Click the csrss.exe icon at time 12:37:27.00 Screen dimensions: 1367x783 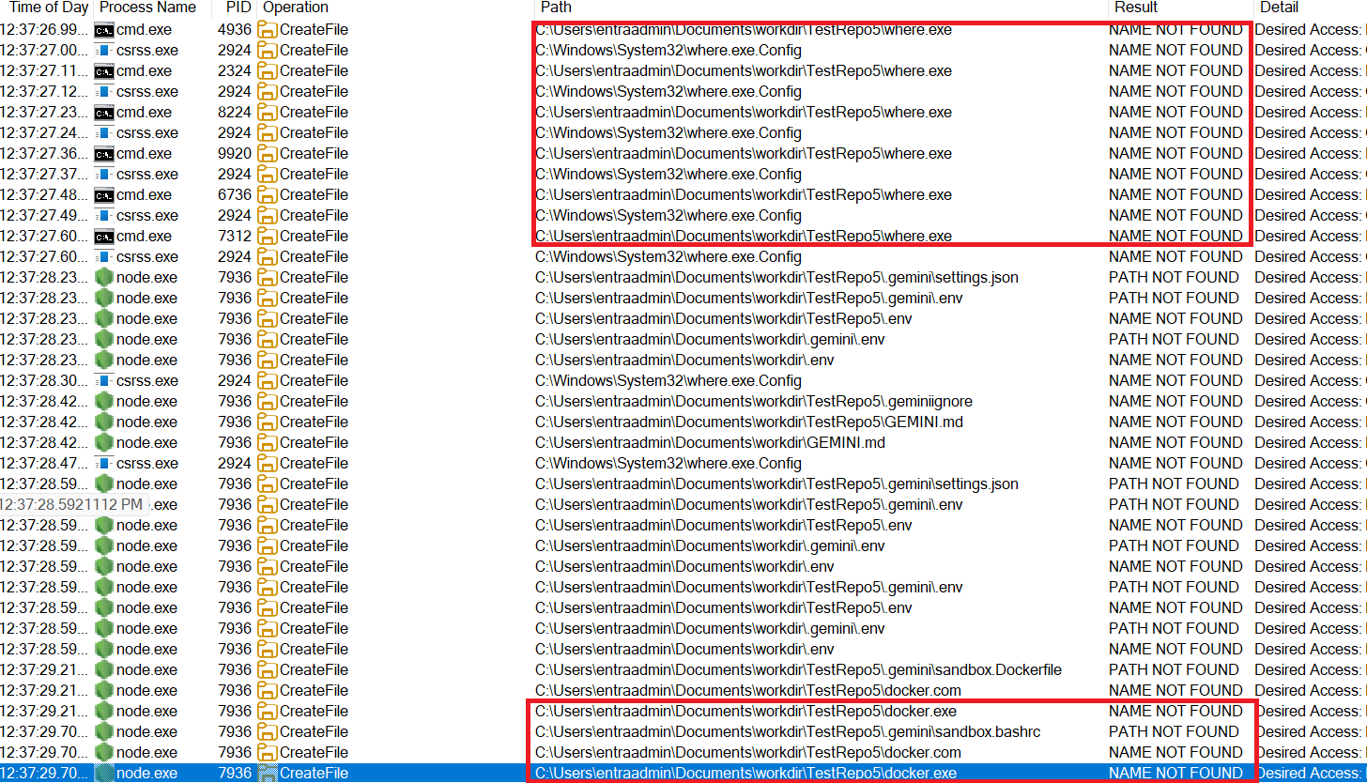click(x=104, y=51)
